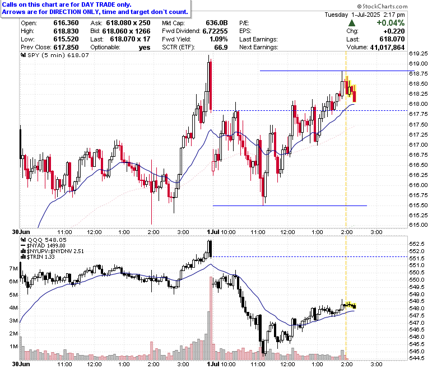Click the 1M volume axis label
The height and width of the screenshot is (369, 437).
(13, 347)
